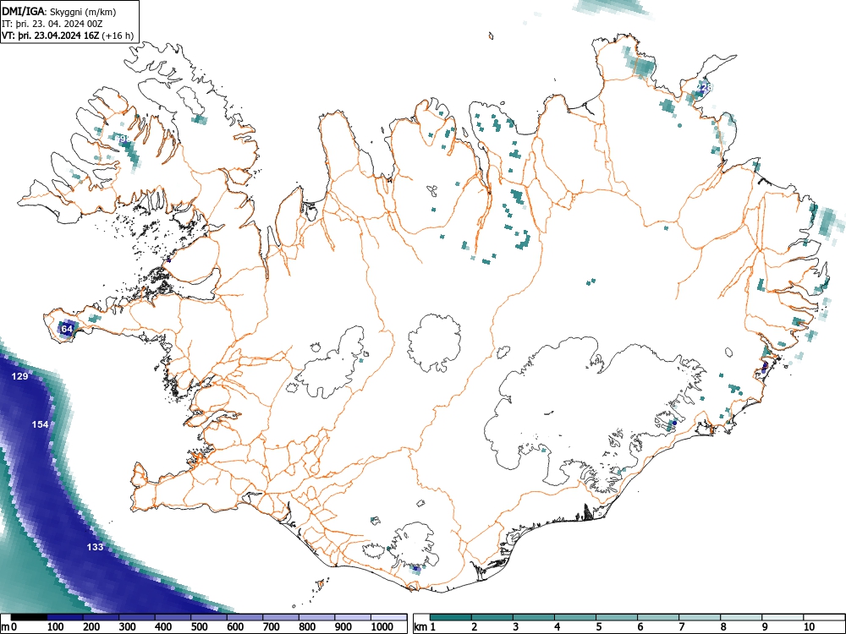Select the 3–4 km legend swatch
Image resolution: width=846 pixels, height=634 pixels.
pyautogui.click(x=534, y=617)
